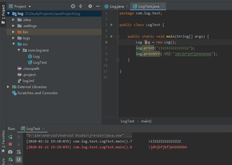Expand the .settings folder

pos(13,26)
